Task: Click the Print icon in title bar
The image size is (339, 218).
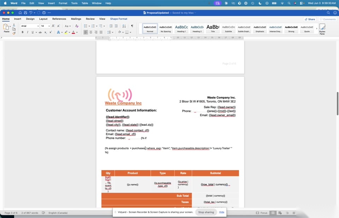Action: (x=44, y=13)
